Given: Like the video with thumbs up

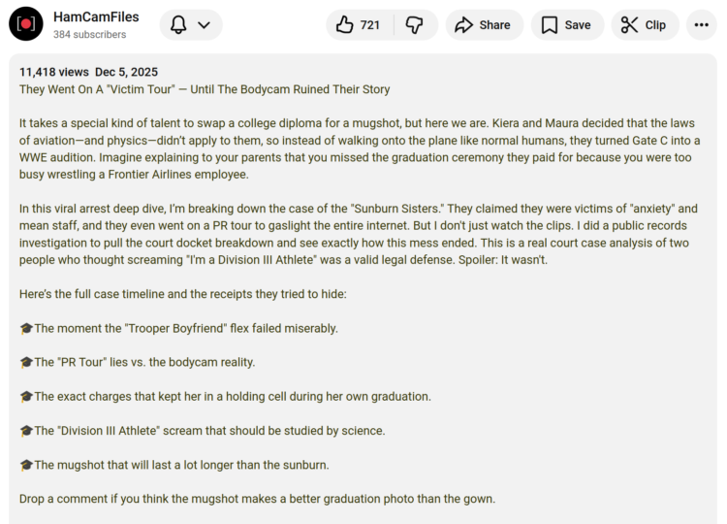Looking at the screenshot, I should [344, 24].
